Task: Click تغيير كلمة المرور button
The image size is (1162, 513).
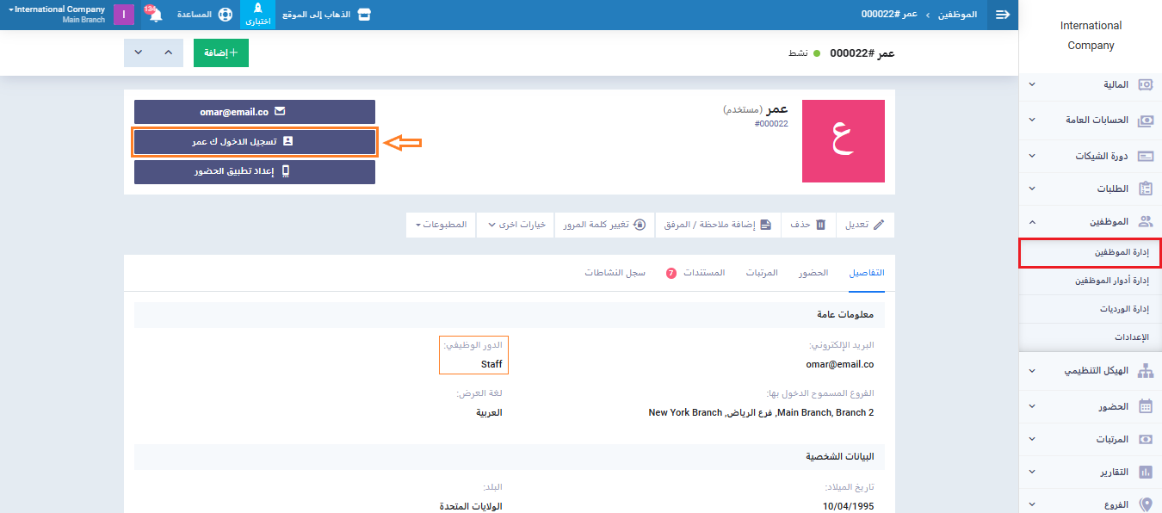Action: [x=604, y=225]
